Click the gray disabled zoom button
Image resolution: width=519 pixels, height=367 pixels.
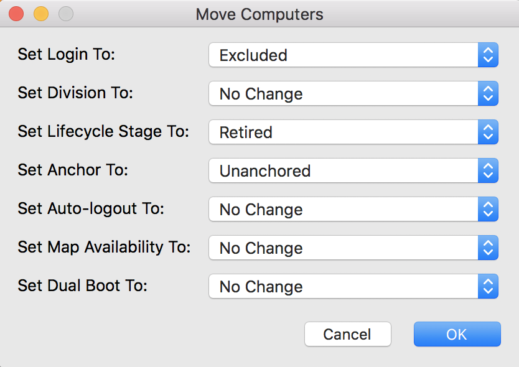click(65, 13)
